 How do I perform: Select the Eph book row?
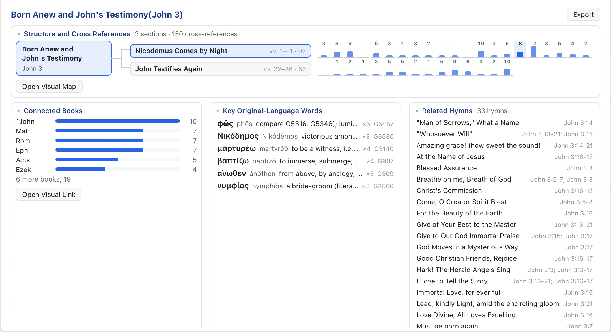click(106, 150)
